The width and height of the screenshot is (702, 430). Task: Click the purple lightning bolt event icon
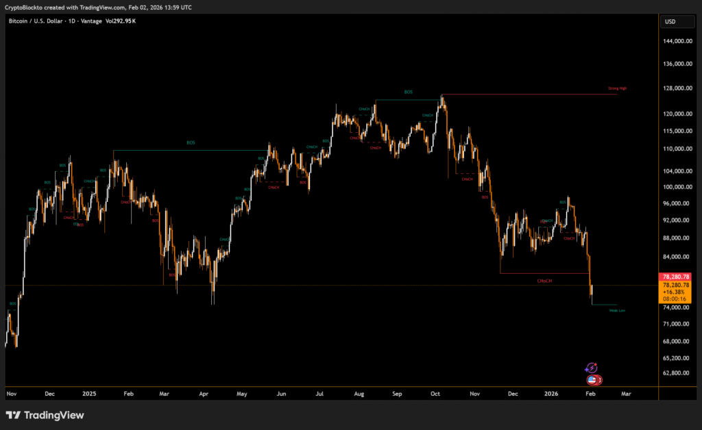pyautogui.click(x=592, y=368)
